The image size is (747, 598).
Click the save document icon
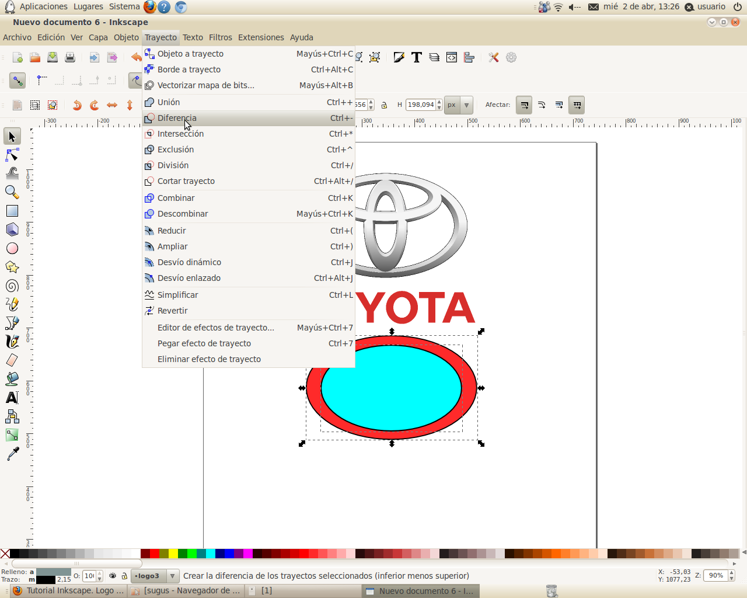(x=53, y=57)
